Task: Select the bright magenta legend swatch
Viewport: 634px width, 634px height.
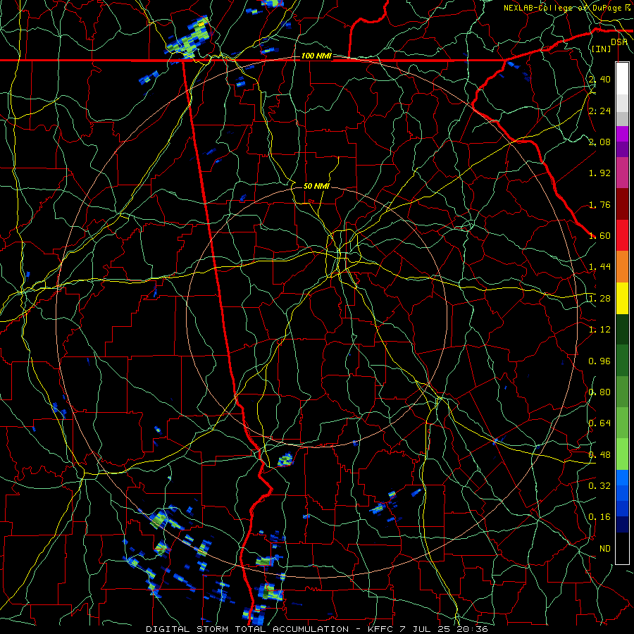Action: pyautogui.click(x=622, y=134)
